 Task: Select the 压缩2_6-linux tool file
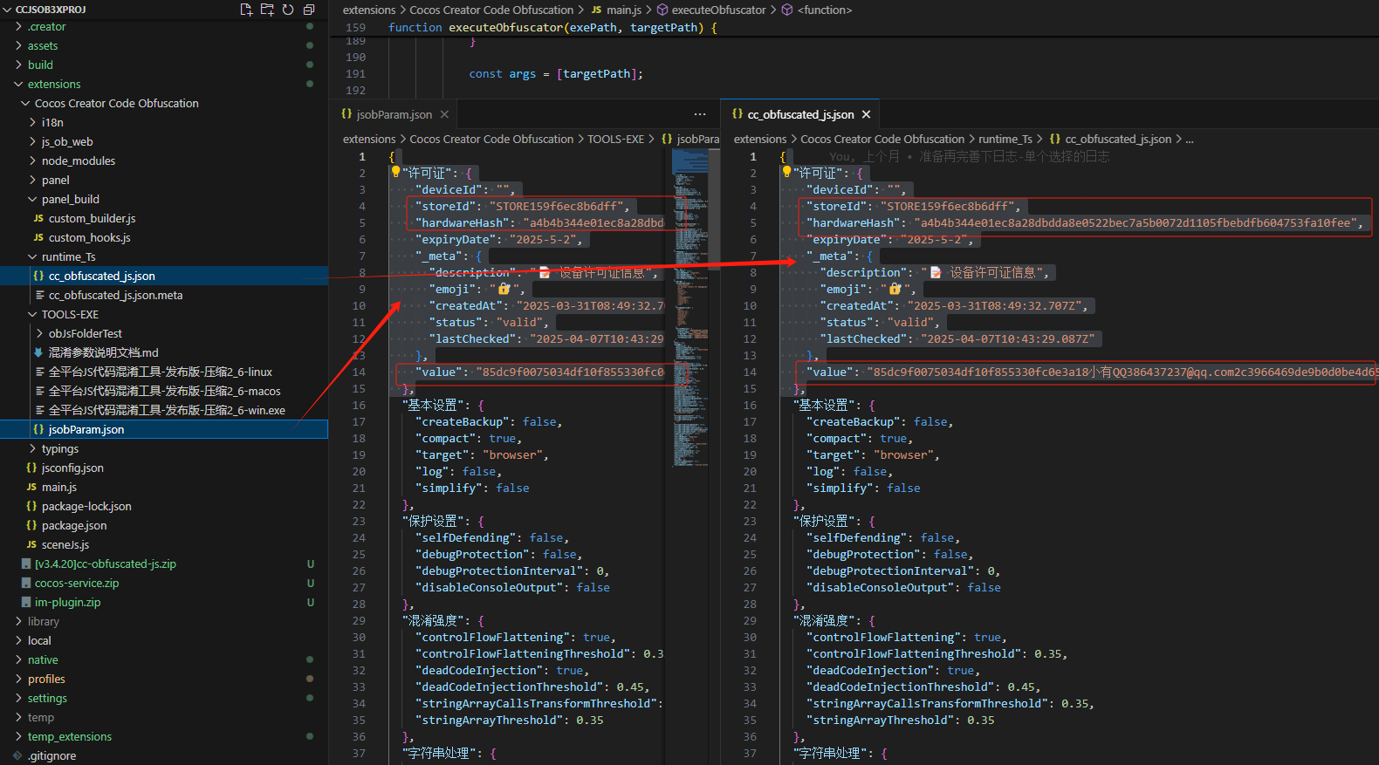[x=161, y=372]
